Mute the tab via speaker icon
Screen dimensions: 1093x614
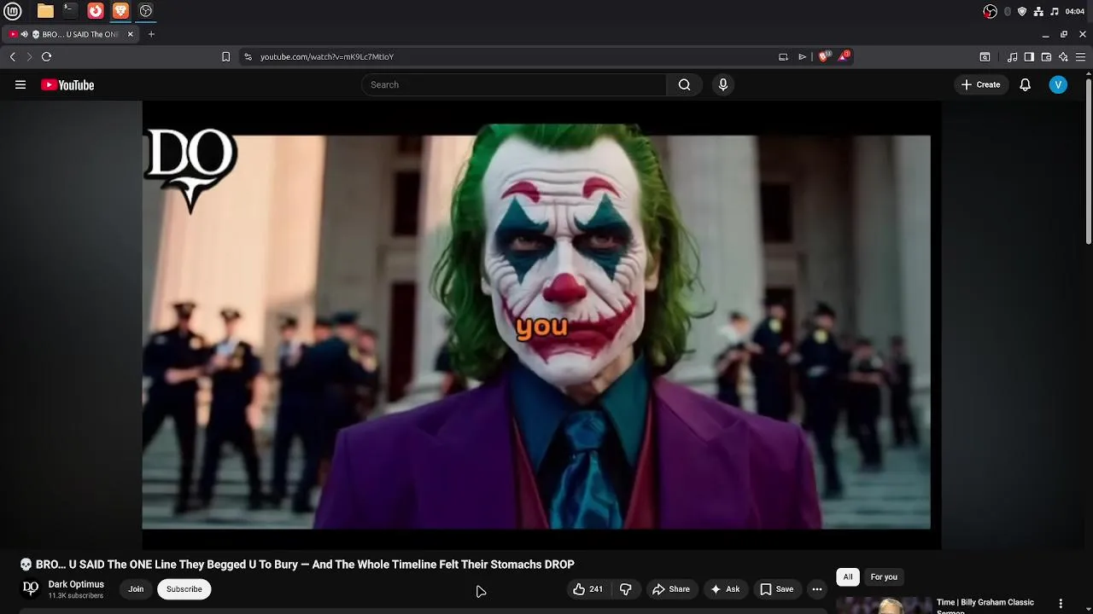[x=24, y=34]
